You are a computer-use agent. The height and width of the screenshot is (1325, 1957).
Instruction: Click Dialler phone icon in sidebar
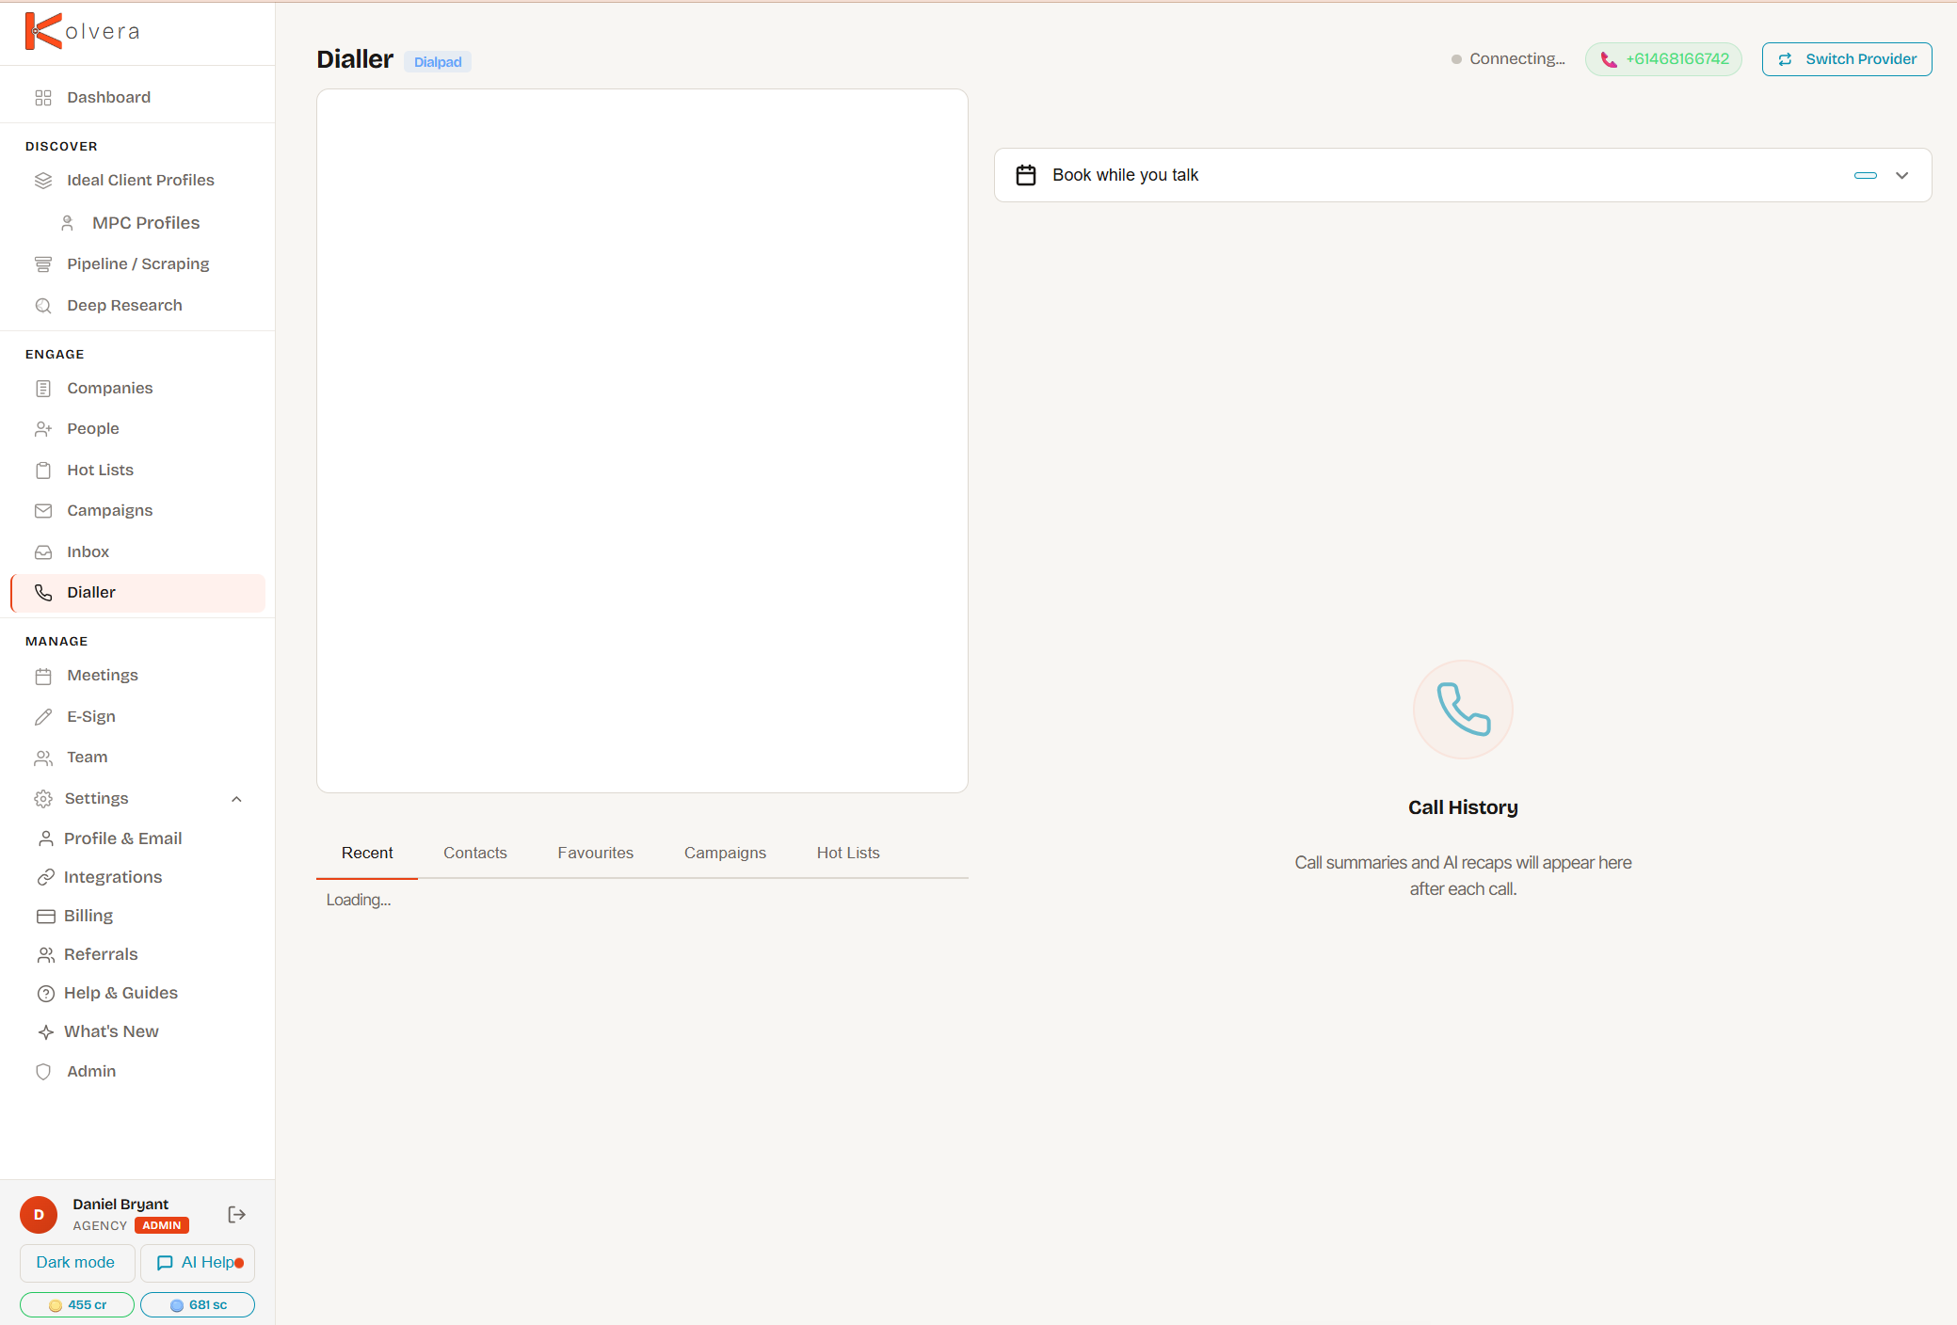pyautogui.click(x=43, y=593)
